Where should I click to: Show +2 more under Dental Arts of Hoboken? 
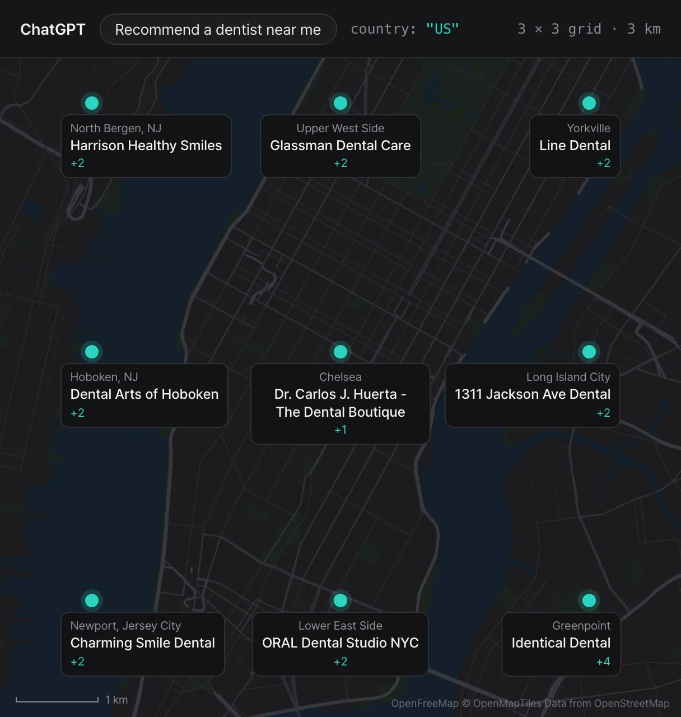(77, 413)
